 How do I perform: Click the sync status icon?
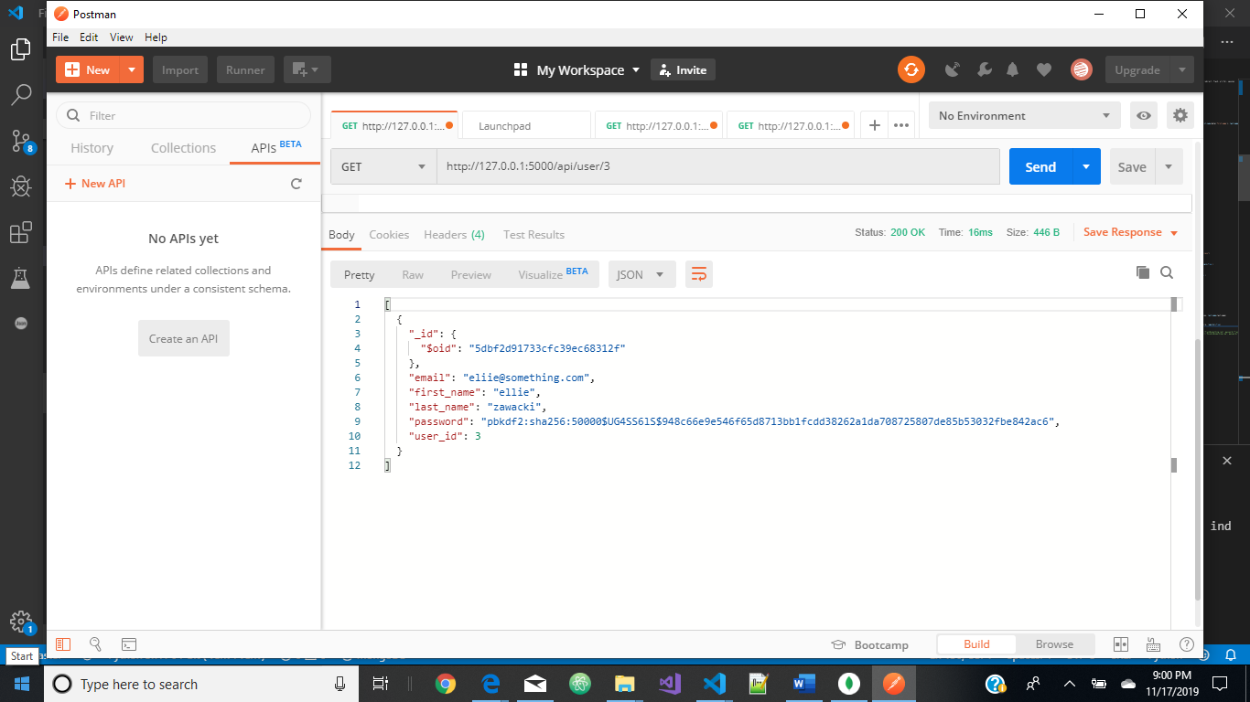(911, 69)
